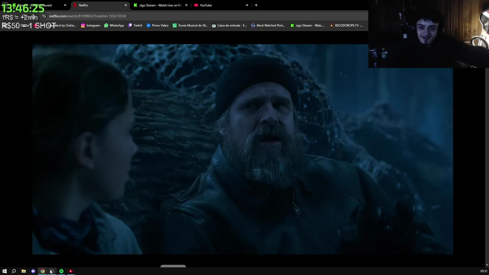Open Discord from the taskbar
The height and width of the screenshot is (275, 489).
click(x=33, y=271)
